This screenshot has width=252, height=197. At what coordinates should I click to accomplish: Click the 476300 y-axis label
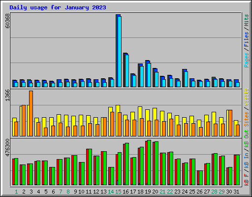coord(7,148)
